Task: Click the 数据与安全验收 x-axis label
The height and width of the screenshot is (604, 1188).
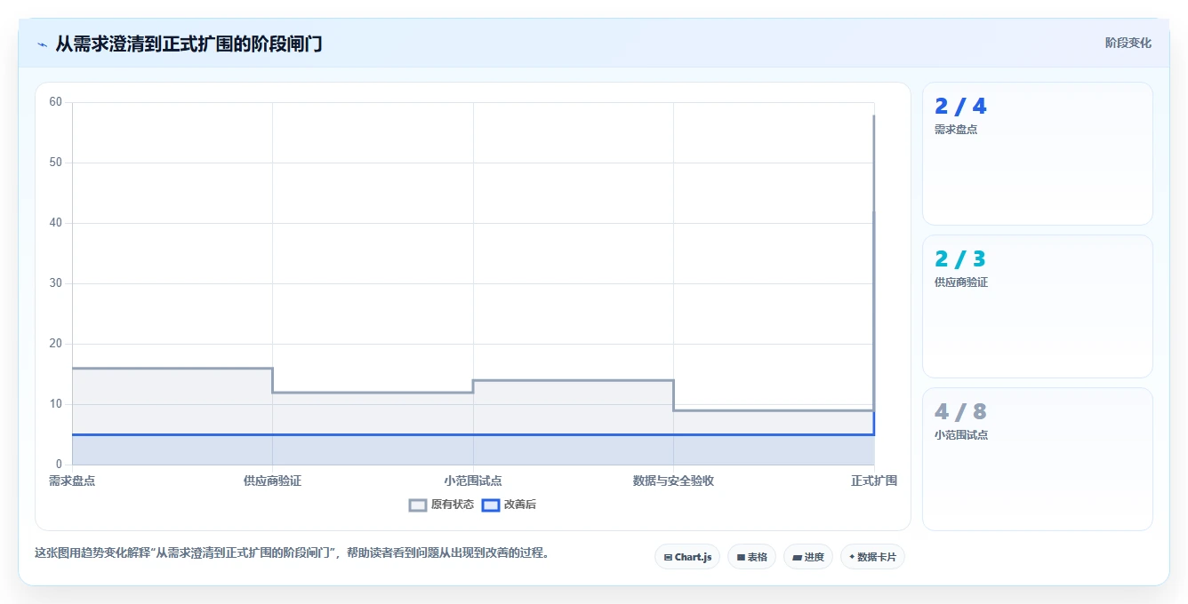Action: coord(673,481)
